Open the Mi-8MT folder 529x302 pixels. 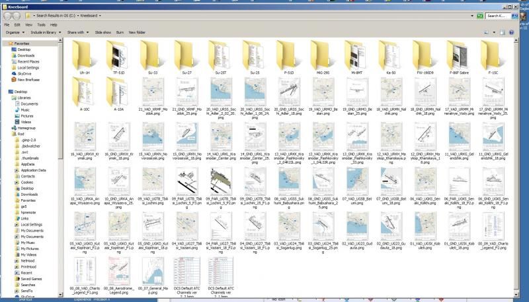coord(357,56)
